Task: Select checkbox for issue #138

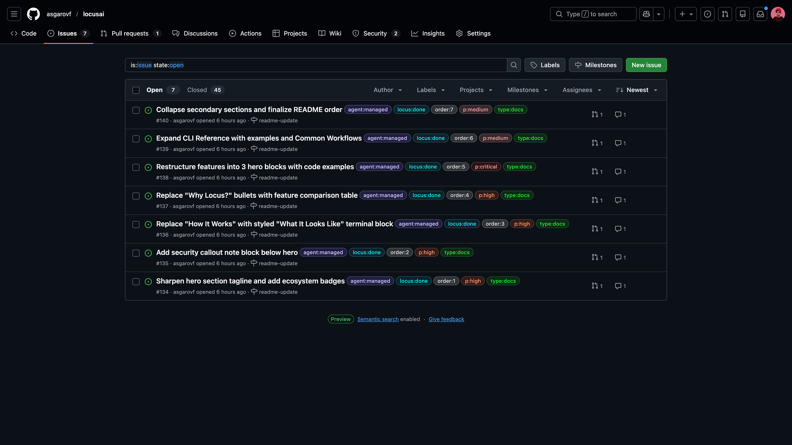Action: coord(136,167)
